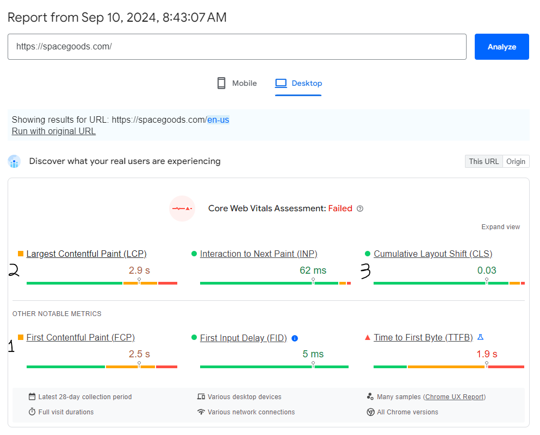Click the wifi icon for network connections
Image resolution: width=540 pixels, height=435 pixels.
pyautogui.click(x=201, y=412)
